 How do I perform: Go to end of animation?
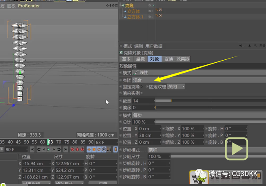pos(66,149)
